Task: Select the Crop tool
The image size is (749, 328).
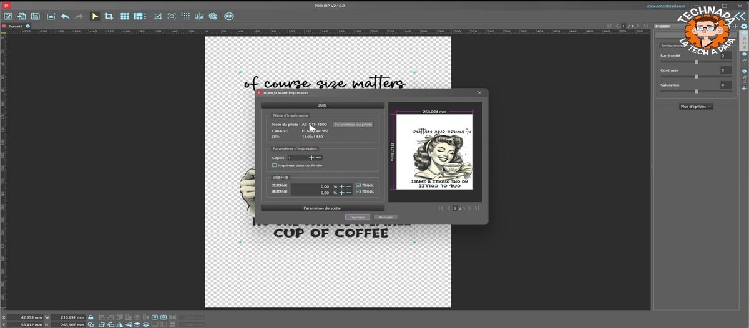Action: (109, 16)
